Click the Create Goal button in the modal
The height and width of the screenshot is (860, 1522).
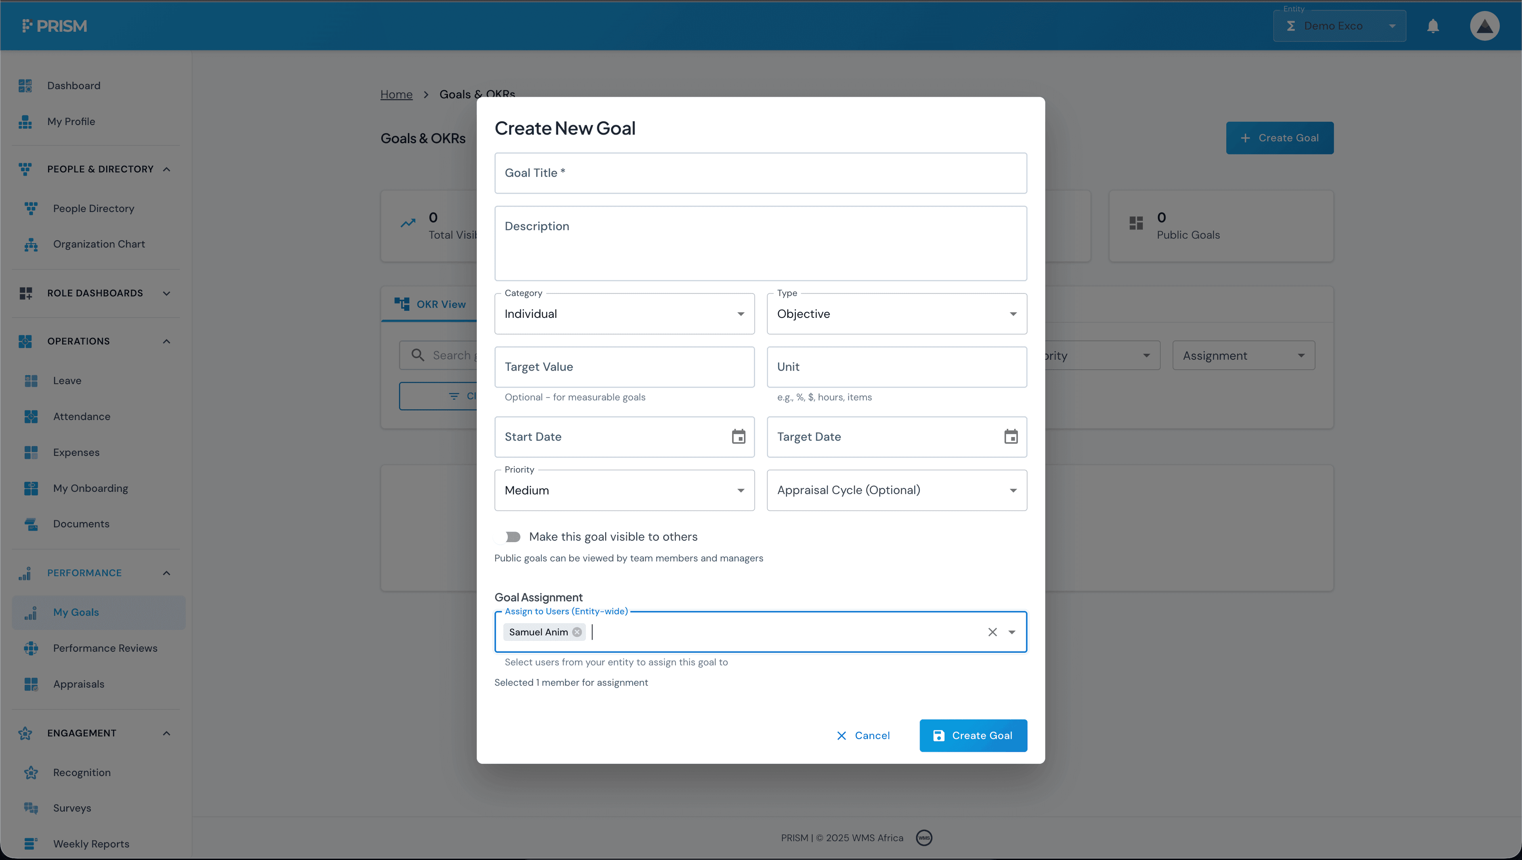coord(973,736)
